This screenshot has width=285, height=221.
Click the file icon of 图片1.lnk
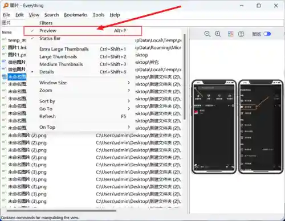point(4,47)
